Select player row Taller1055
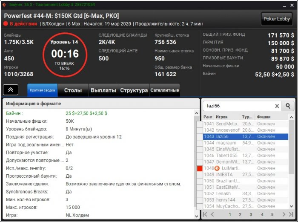 pyautogui.click(x=246, y=156)
